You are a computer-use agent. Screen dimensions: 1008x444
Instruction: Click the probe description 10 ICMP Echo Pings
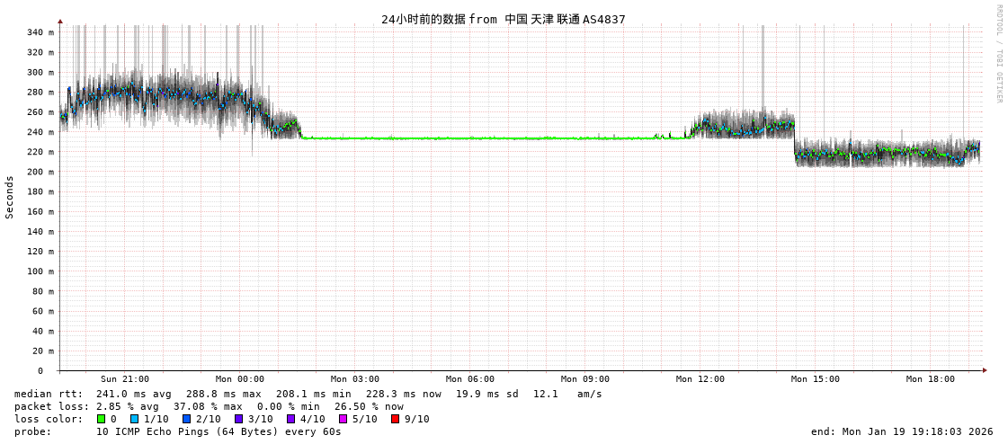pyautogui.click(x=219, y=431)
